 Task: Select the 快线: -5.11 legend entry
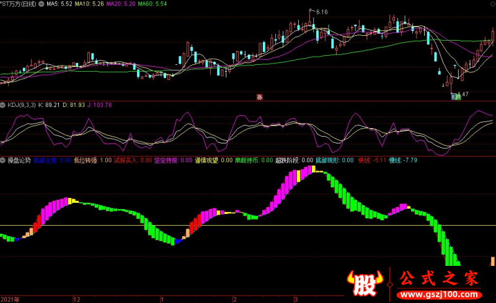coord(373,160)
